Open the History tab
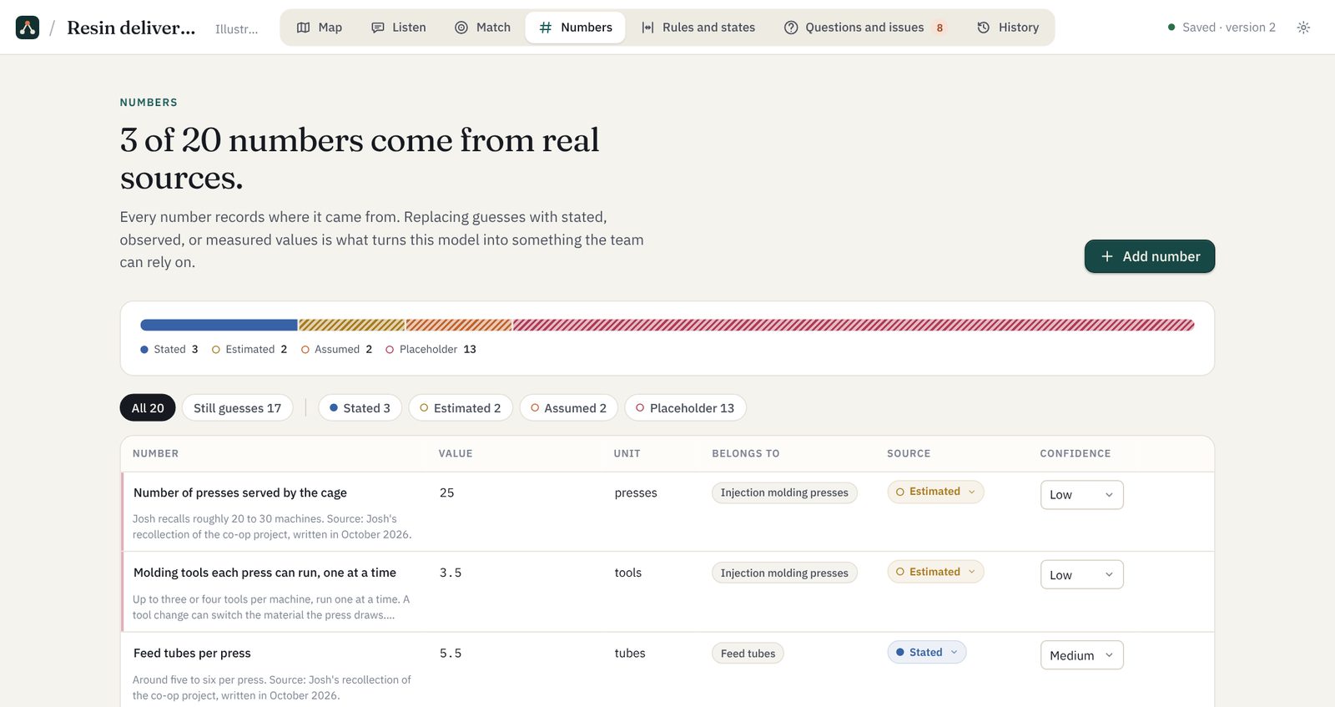 coord(1008,28)
